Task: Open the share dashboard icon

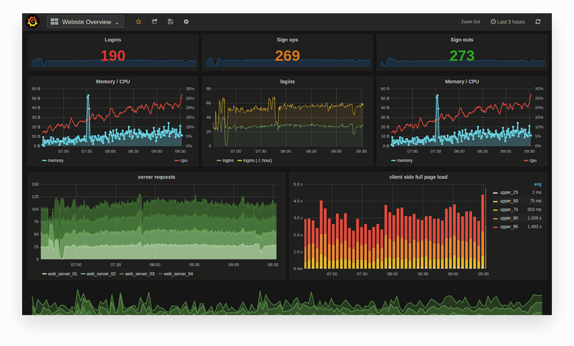Action: click(x=155, y=21)
